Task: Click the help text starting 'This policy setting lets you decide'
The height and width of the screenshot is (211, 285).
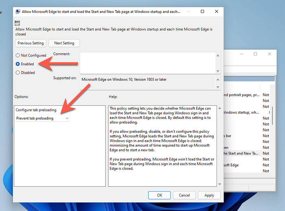Action: coord(160,115)
